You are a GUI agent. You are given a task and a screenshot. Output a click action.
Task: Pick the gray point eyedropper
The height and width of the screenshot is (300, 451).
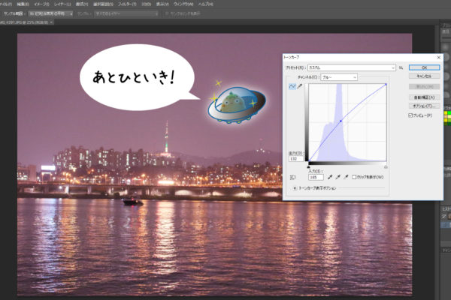pos(337,177)
